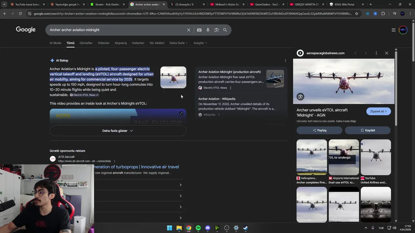
Task: Open 'Helicopters...' related image thumbnail
Action: tap(312, 157)
